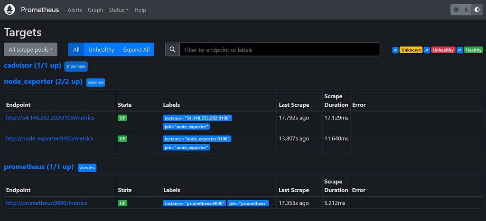
Task: Open the prometheus (1/1 up) heading
Action: 39,167
